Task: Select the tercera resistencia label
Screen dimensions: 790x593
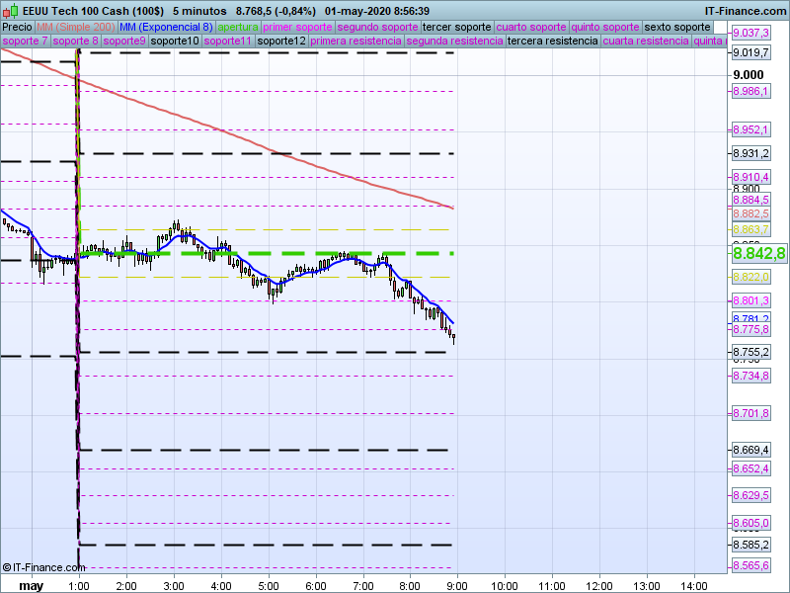Action: coord(552,42)
